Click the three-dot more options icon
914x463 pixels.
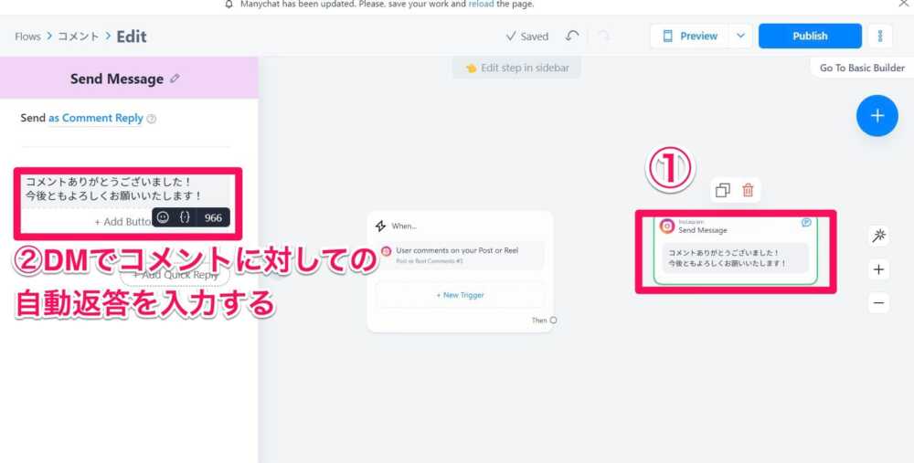tap(879, 37)
